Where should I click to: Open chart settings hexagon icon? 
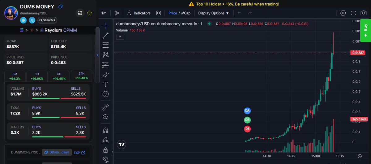pos(343,13)
